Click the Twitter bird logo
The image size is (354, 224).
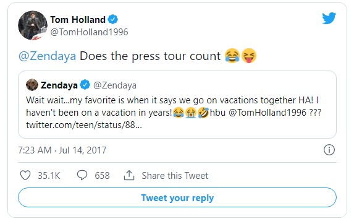click(329, 19)
